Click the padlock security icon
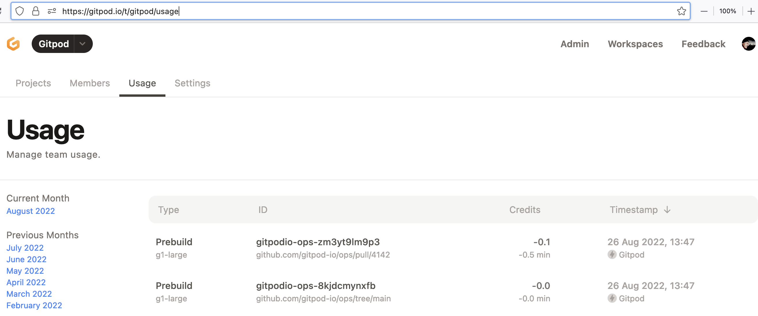The image size is (758, 316). (x=36, y=11)
